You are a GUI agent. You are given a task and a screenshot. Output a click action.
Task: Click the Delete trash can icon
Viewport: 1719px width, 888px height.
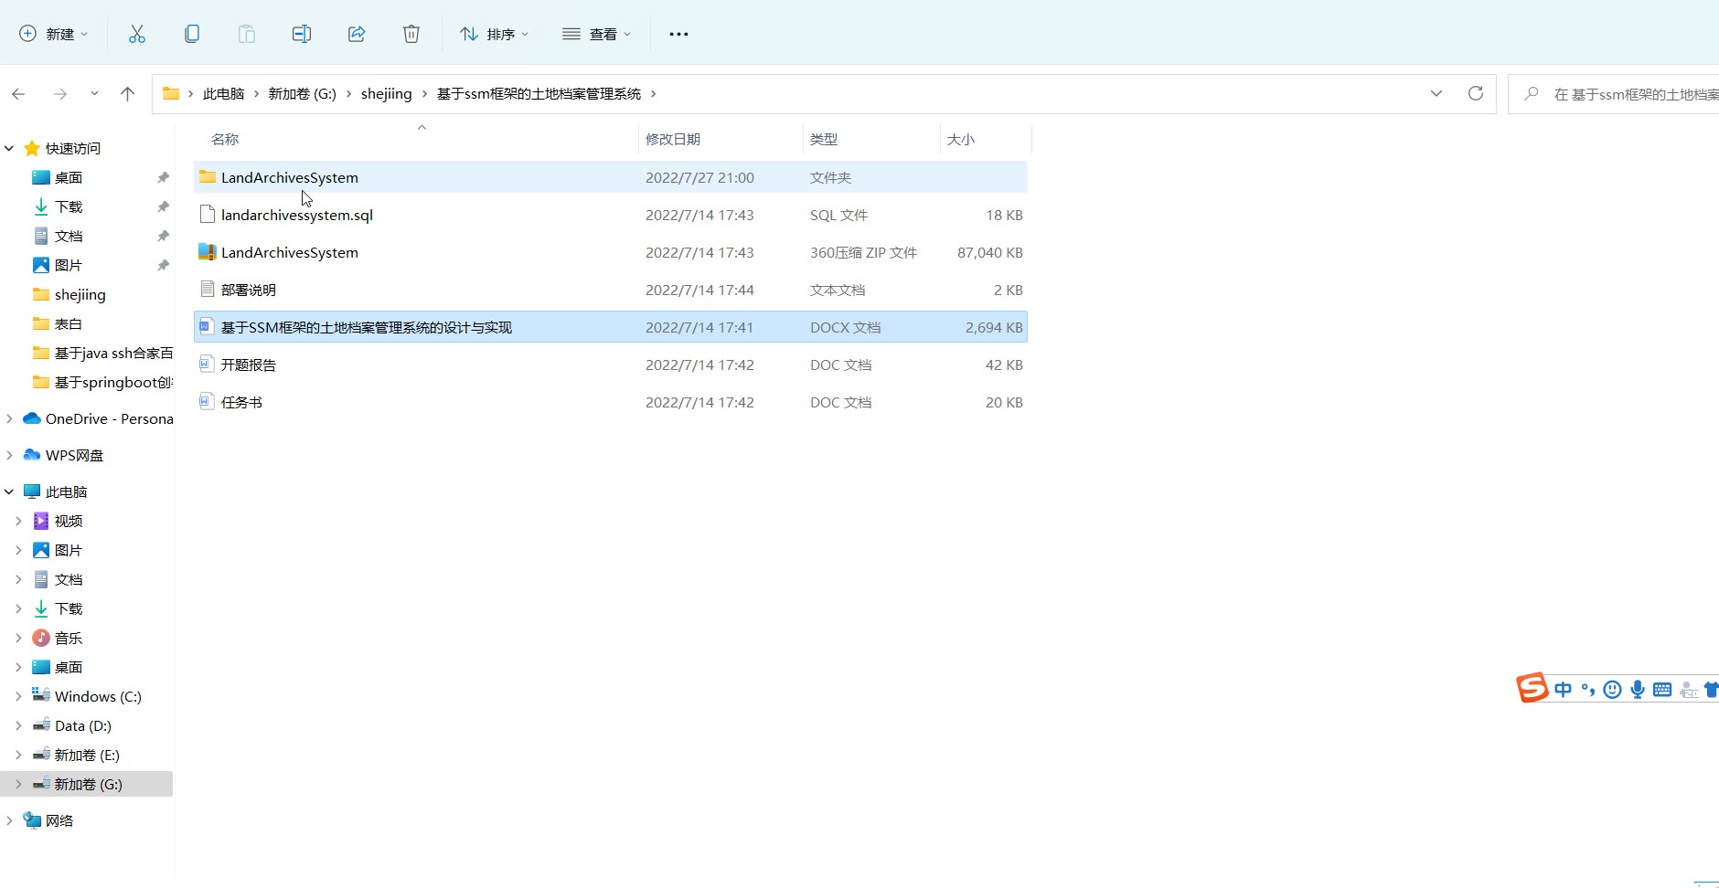(x=411, y=34)
